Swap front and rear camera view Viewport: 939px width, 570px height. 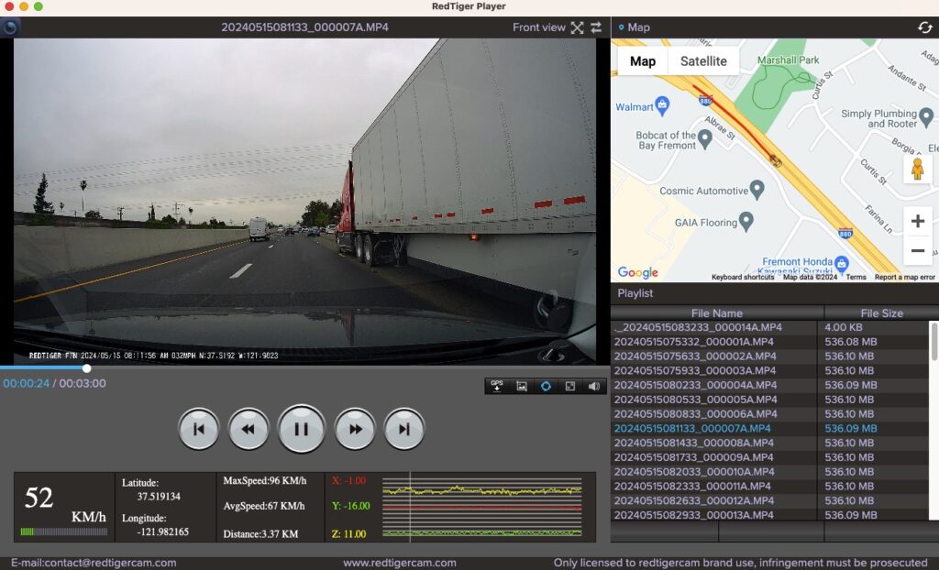596,27
